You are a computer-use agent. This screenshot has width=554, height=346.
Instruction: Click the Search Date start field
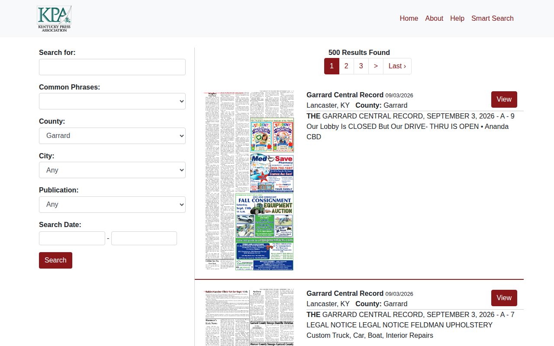coord(72,238)
